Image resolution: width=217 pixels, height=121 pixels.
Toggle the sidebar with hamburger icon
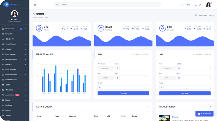(35, 5)
